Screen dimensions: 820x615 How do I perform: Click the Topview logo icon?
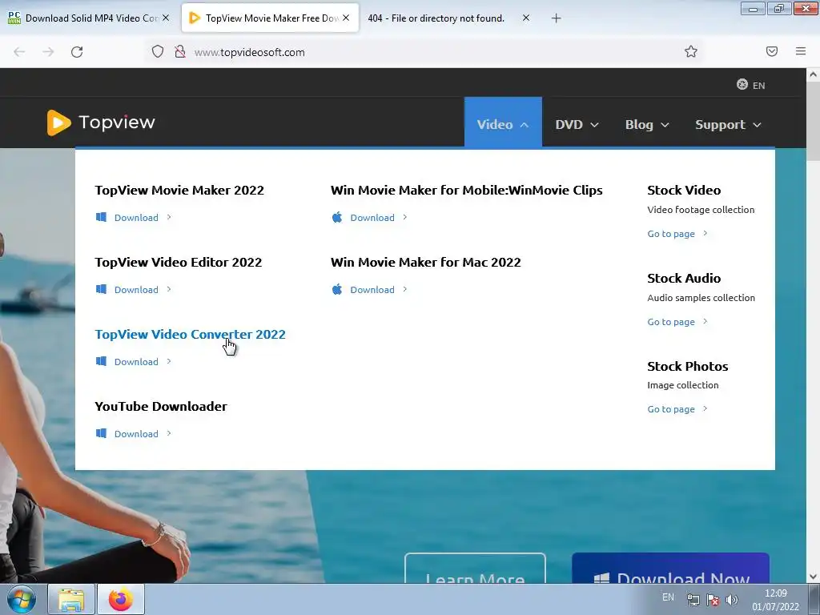[x=58, y=123]
